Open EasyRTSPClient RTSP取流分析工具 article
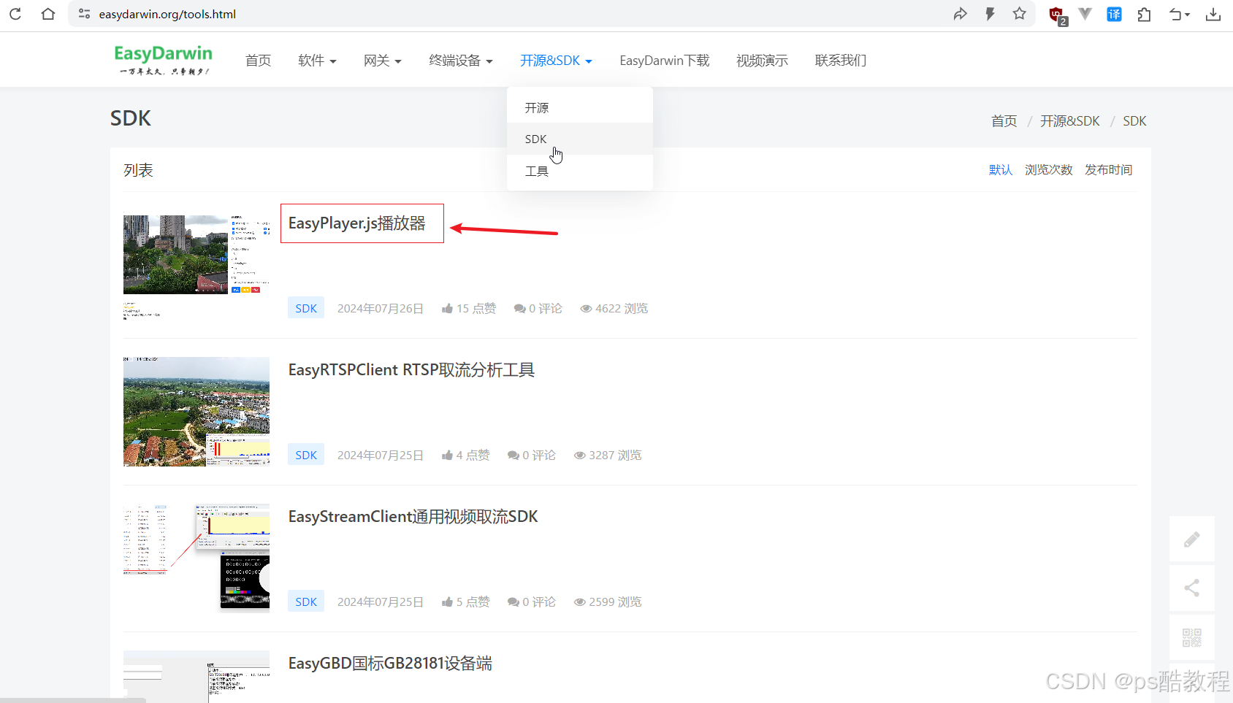The image size is (1233, 703). (411, 370)
